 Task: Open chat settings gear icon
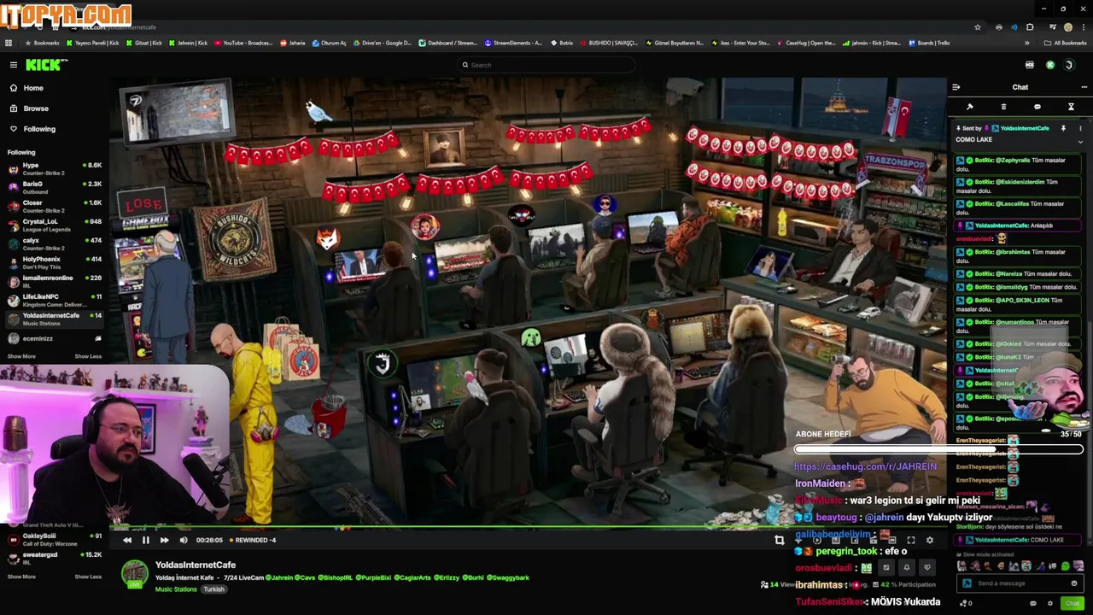coord(1050,603)
